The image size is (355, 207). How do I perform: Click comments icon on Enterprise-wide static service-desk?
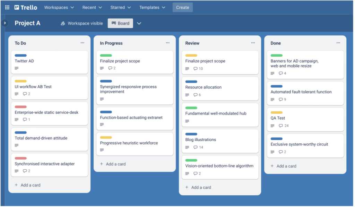coord(25,120)
